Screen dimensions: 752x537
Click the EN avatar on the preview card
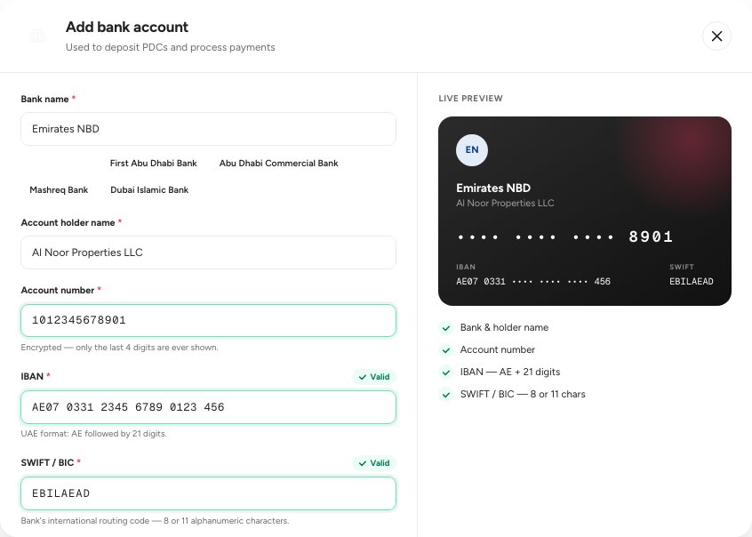pos(472,149)
